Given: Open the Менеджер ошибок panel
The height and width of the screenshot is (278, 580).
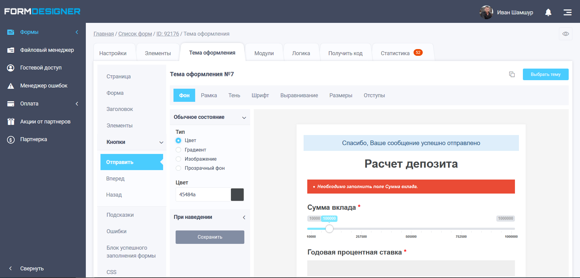Looking at the screenshot, I should 44,85.
